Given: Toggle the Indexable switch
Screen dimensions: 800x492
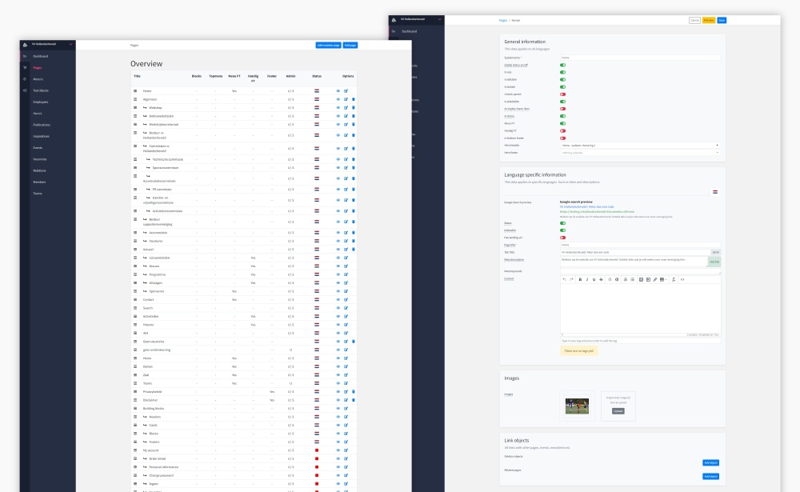Looking at the screenshot, I should click(562, 230).
